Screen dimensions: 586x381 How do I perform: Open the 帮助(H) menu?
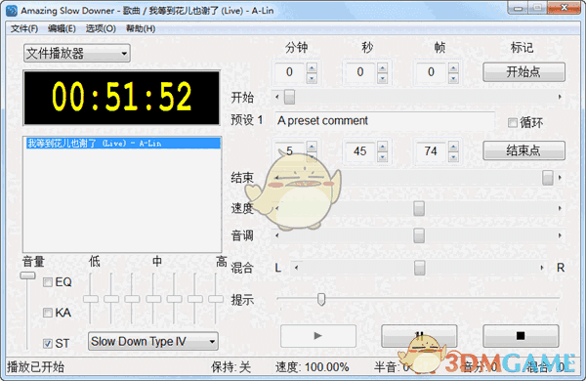click(141, 28)
